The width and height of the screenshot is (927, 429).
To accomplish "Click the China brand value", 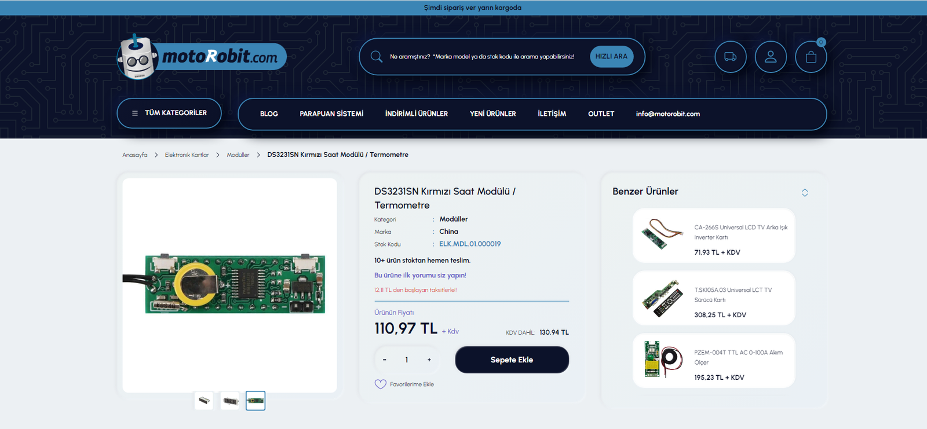I will pyautogui.click(x=449, y=232).
